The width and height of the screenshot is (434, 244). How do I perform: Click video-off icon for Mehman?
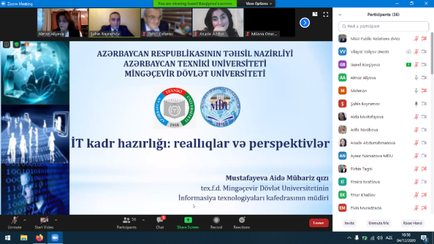(x=424, y=91)
